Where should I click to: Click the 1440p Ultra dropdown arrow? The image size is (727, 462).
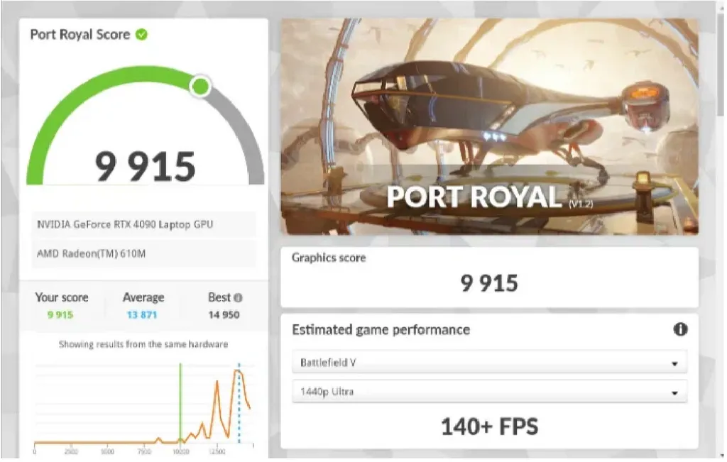[x=674, y=393]
